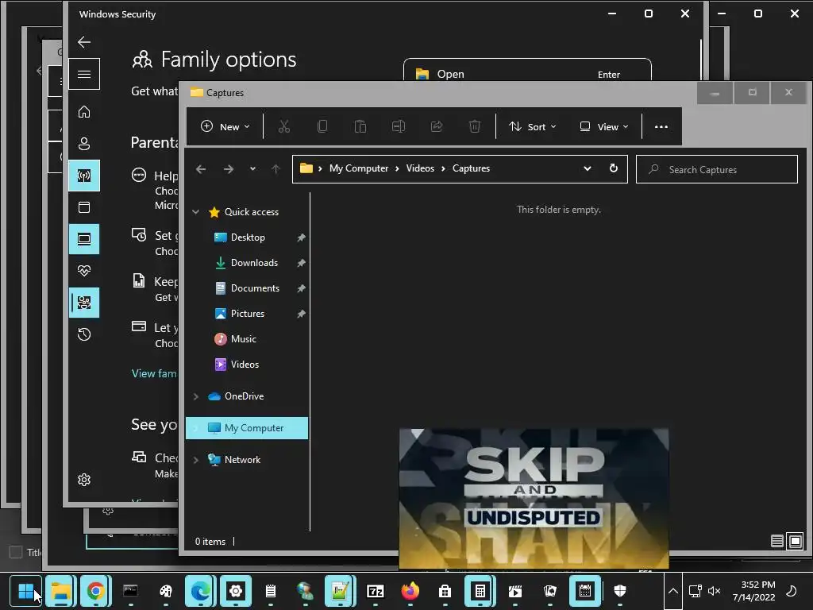Open the See more three-dots menu
Viewport: 813px width, 610px height.
pyautogui.click(x=661, y=126)
